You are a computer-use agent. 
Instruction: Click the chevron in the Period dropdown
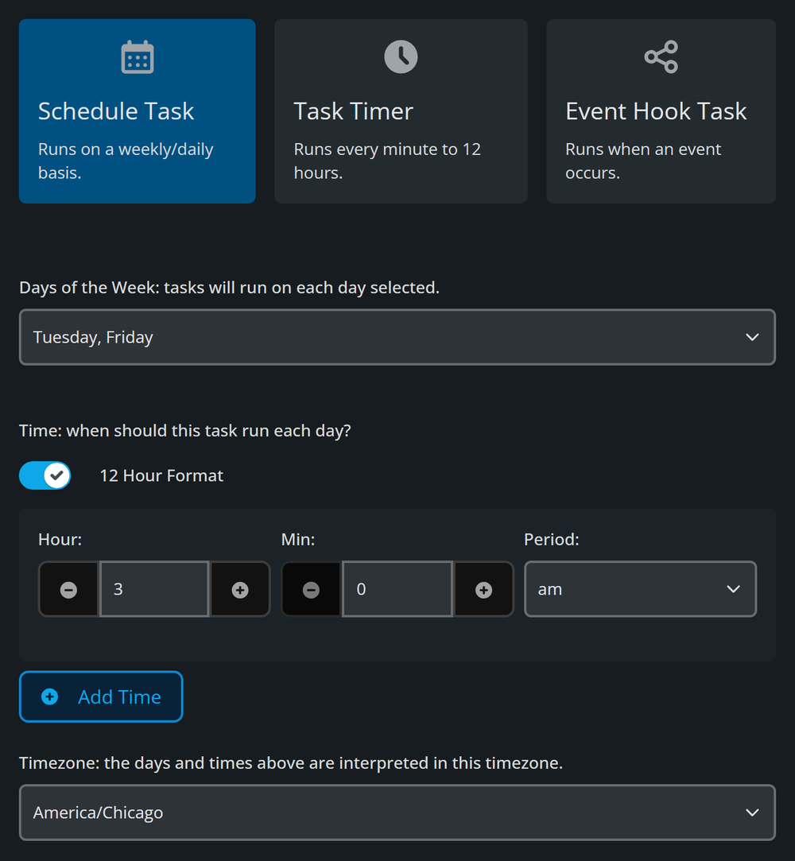point(734,589)
